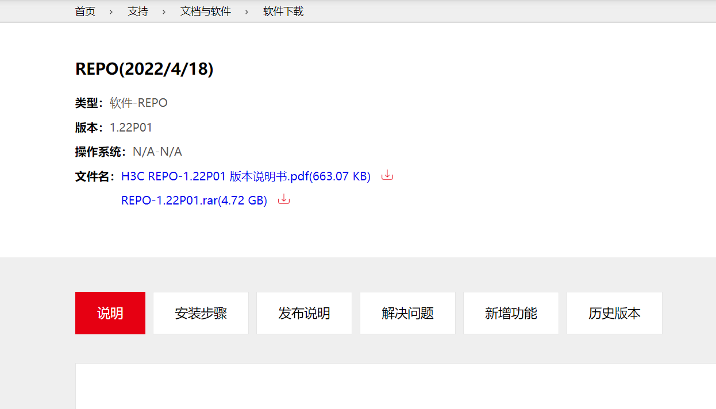View 解决问题 tab
Image resolution: width=716 pixels, height=409 pixels.
pos(407,313)
